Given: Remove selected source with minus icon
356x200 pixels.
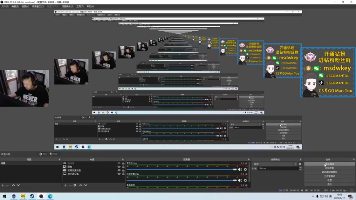Looking at the screenshot, I should coord(70,185).
